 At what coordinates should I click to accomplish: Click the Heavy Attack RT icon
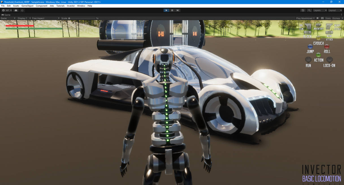(x=329, y=26)
